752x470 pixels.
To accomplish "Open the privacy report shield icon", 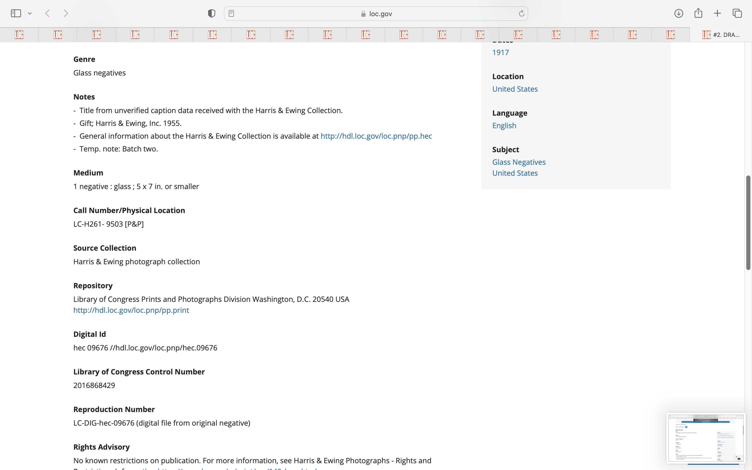I will pos(211,13).
